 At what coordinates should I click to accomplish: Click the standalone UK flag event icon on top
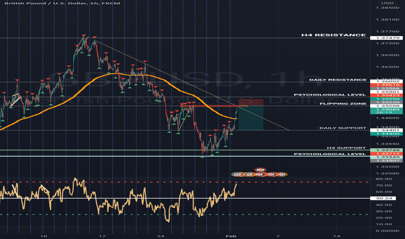pos(260,170)
